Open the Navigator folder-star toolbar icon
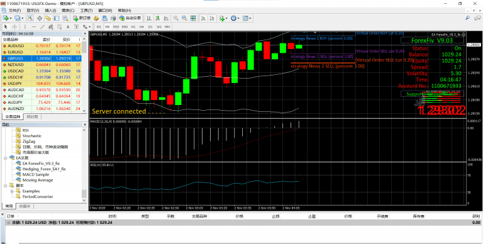Image resolution: width=483 pixels, height=244 pixels. coord(48,18)
